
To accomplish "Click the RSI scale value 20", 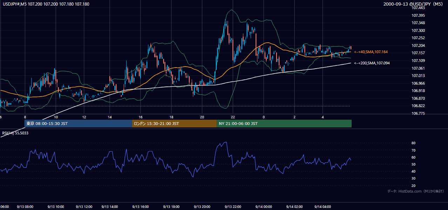I will [x=413, y=185].
